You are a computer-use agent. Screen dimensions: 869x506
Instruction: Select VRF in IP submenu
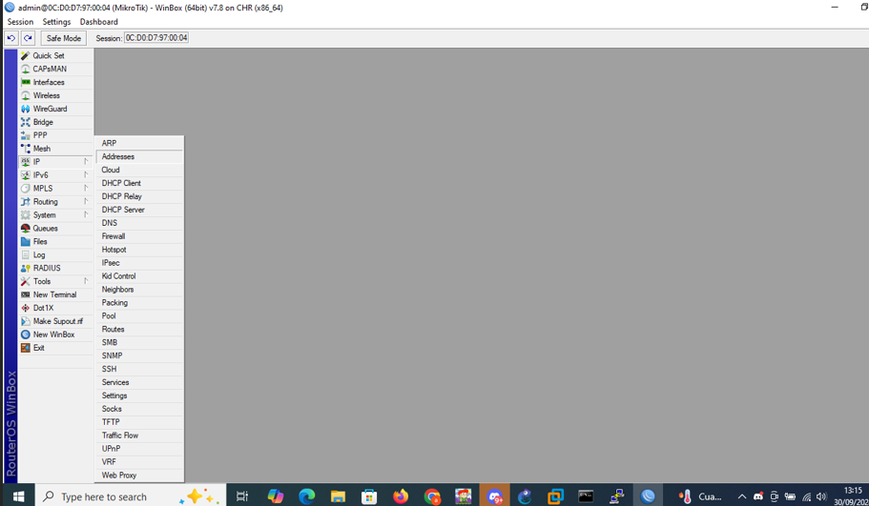point(139,462)
